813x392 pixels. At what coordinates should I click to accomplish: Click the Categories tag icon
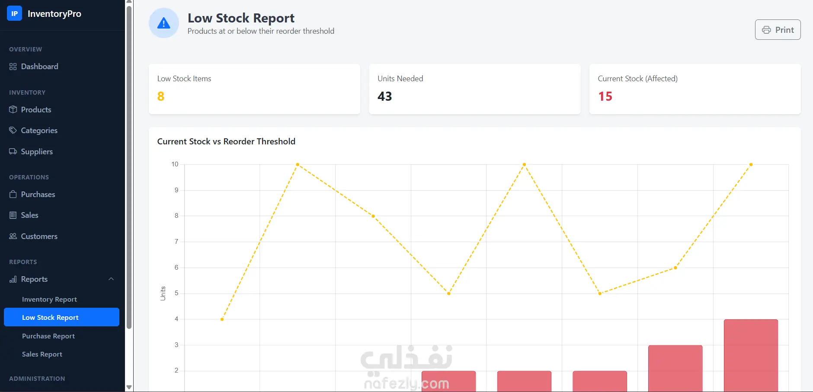click(13, 130)
